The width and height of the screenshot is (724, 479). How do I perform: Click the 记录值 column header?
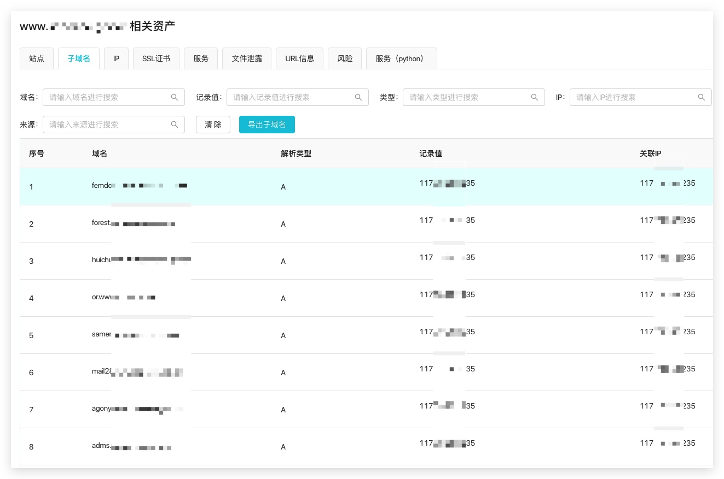[x=431, y=153]
